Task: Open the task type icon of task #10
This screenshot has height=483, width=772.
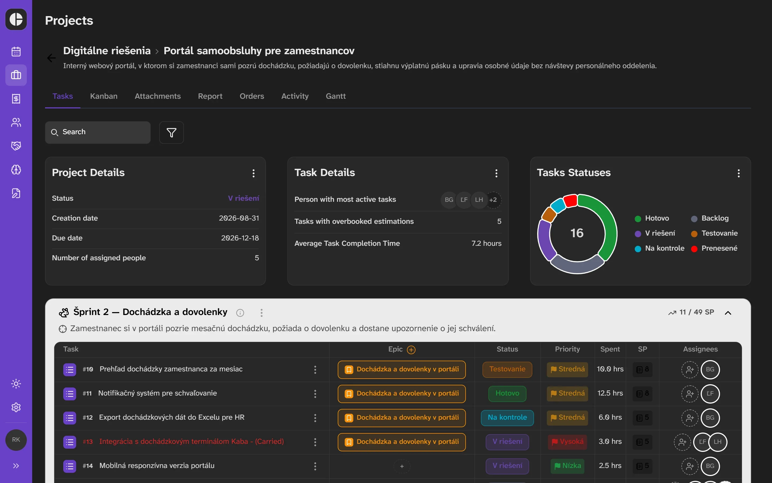Action: point(69,369)
